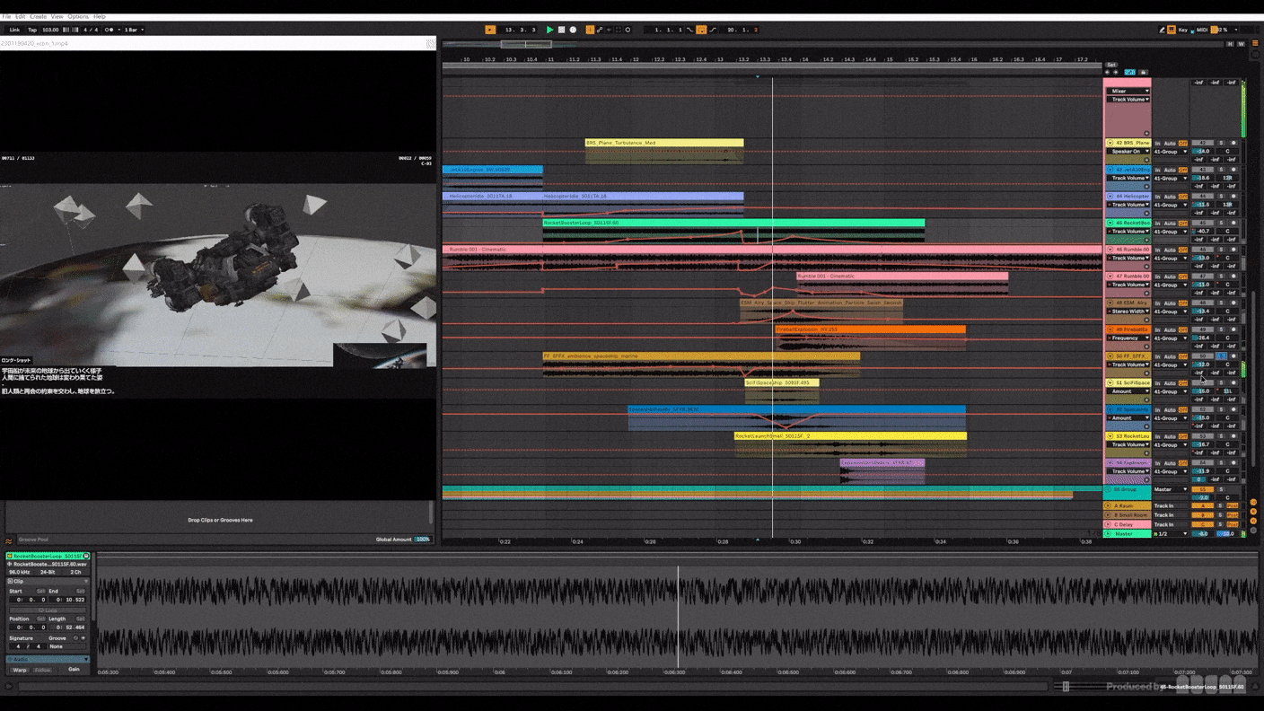Click the Tap tempo button
Image resolution: width=1264 pixels, height=711 pixels.
click(x=32, y=30)
